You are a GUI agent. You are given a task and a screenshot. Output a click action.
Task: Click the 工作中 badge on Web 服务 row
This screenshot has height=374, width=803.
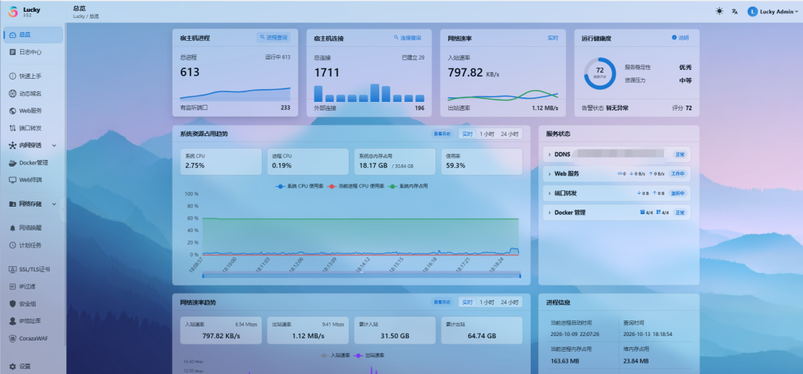677,174
